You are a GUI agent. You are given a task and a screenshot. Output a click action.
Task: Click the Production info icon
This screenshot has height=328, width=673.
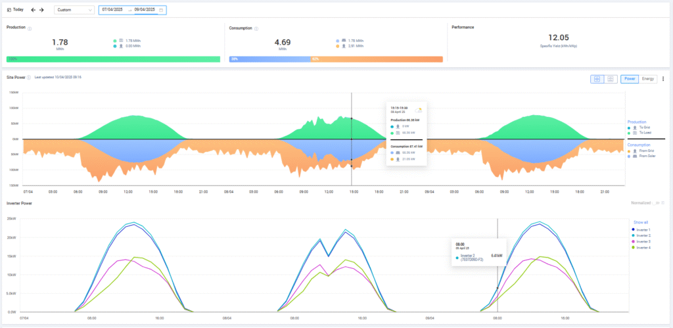coord(30,29)
